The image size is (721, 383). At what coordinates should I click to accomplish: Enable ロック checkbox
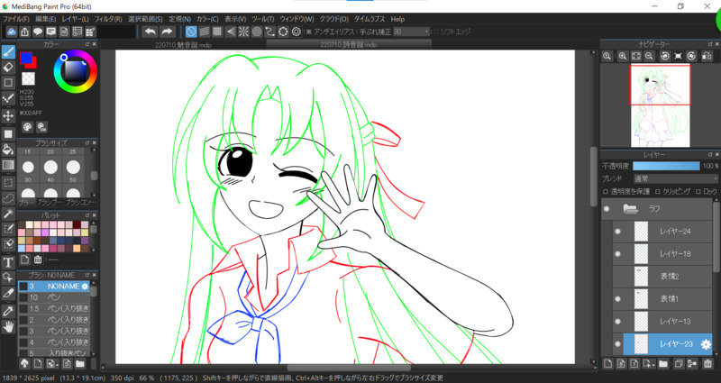(x=698, y=191)
